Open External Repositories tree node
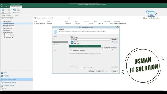Image resolution: width=167 pixels, height=94 pixels. pos(9,25)
